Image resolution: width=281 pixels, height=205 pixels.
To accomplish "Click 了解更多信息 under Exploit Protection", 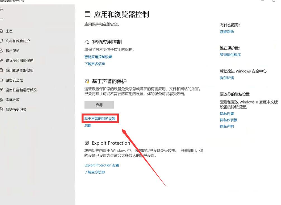I will [95, 172].
